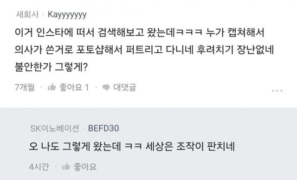The width and height of the screenshot is (297, 180).
Task: Click the 대댓글 reply text button
Action: (x=124, y=87)
